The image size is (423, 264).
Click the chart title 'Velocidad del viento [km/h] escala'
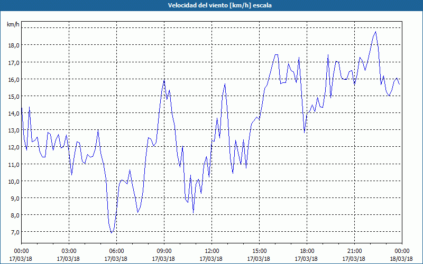[219, 5]
